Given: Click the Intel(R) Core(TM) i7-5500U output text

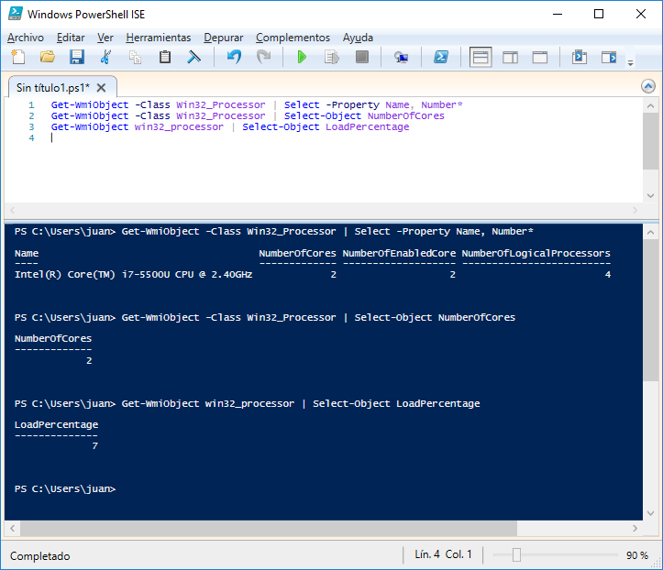Looking at the screenshot, I should click(133, 275).
